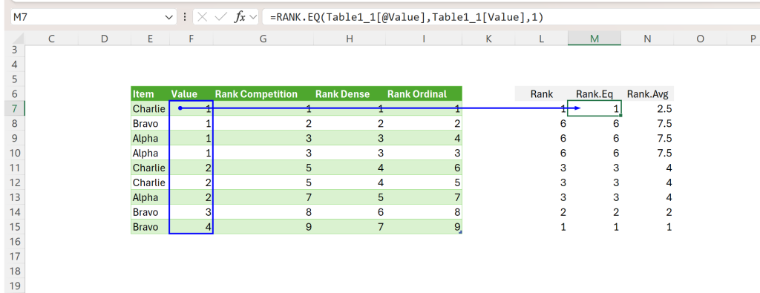Select column I header
The width and height of the screenshot is (760, 293).
pos(424,39)
